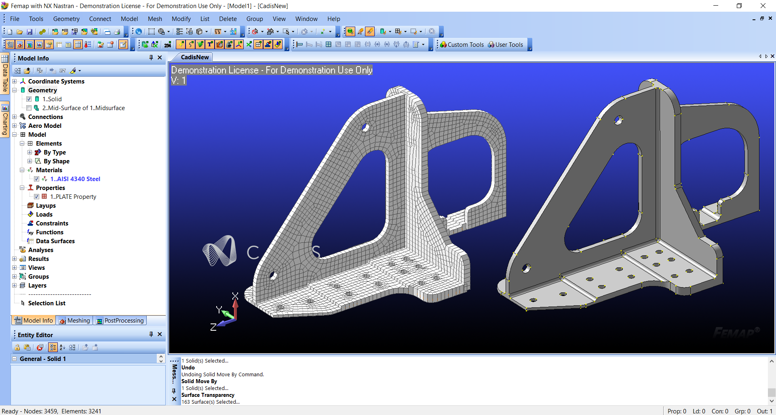The height and width of the screenshot is (415, 776).
Task: Click the Prop: 0 status bar field
Action: (x=677, y=411)
